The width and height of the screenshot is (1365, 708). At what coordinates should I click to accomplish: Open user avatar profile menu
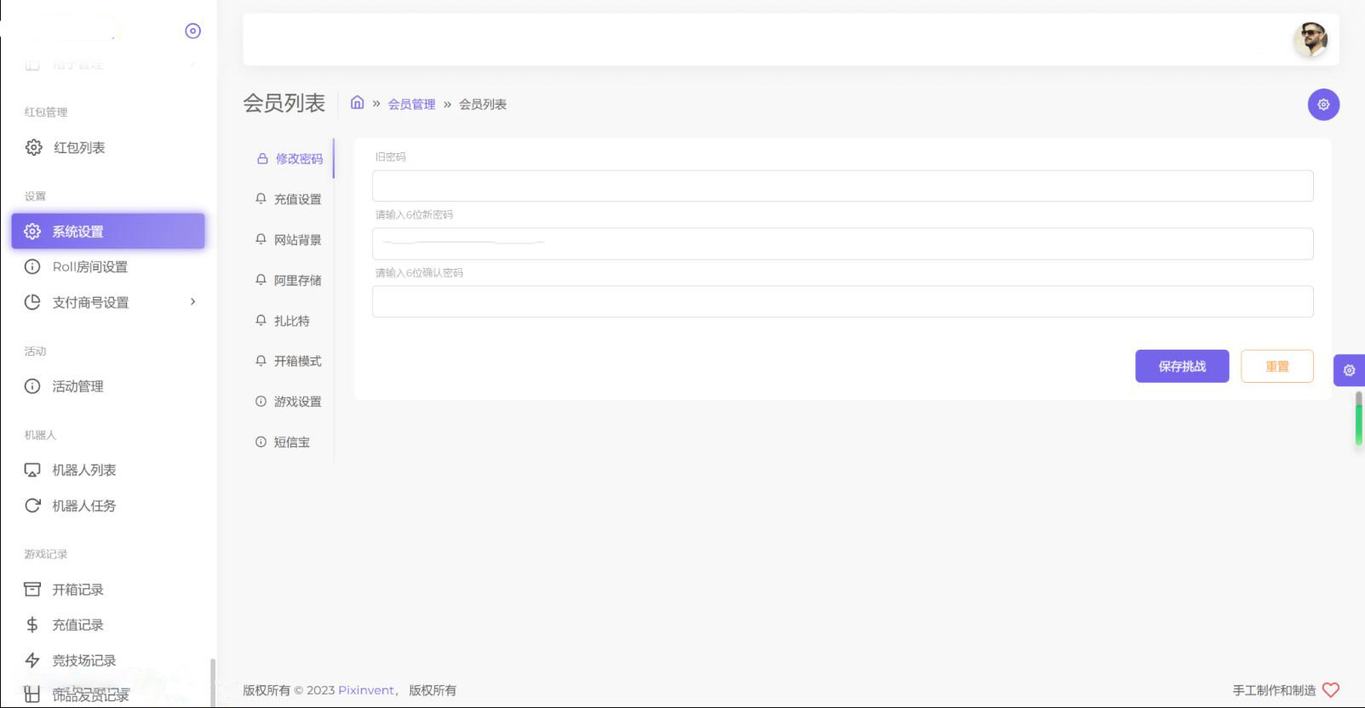(x=1311, y=40)
